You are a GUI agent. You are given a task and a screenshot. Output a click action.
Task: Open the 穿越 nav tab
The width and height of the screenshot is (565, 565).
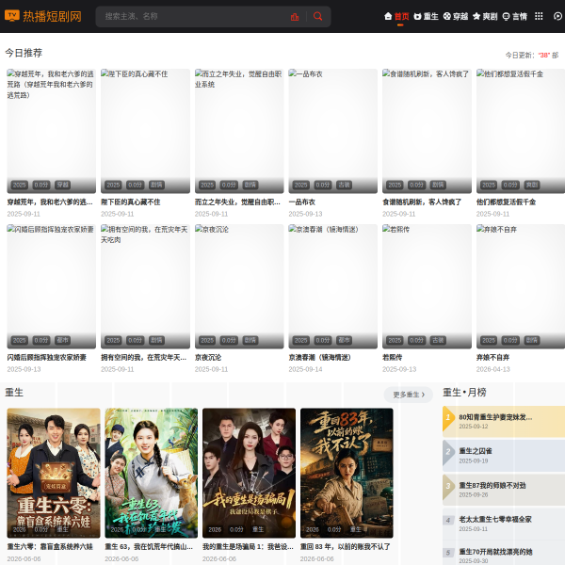456,17
